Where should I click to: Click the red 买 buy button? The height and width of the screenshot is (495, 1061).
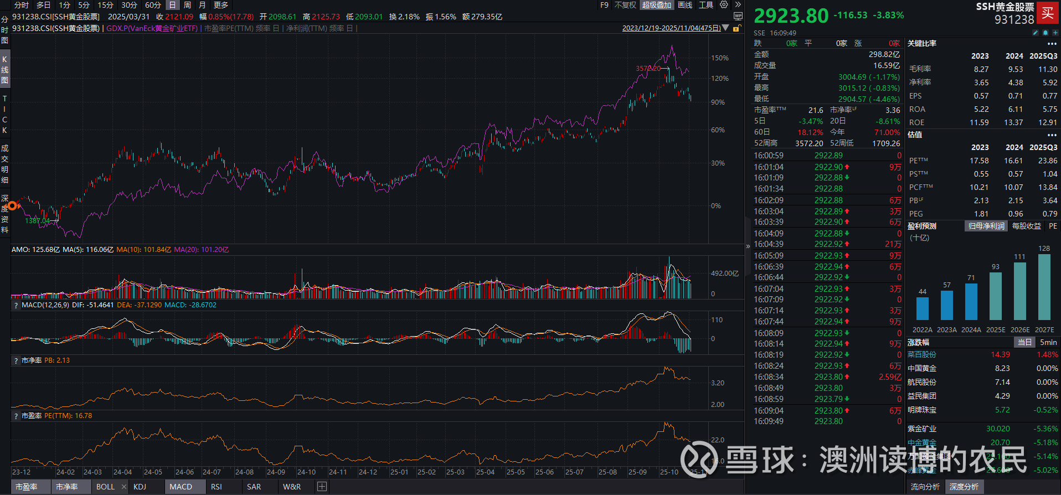(x=1047, y=13)
